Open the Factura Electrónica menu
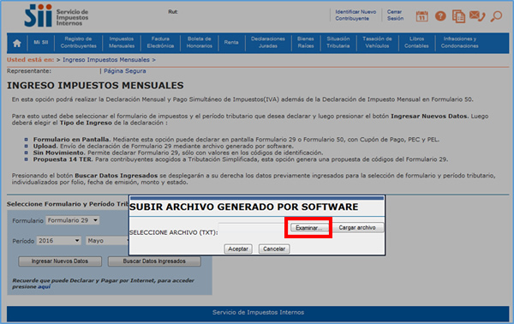The width and height of the screenshot is (514, 324). [160, 43]
